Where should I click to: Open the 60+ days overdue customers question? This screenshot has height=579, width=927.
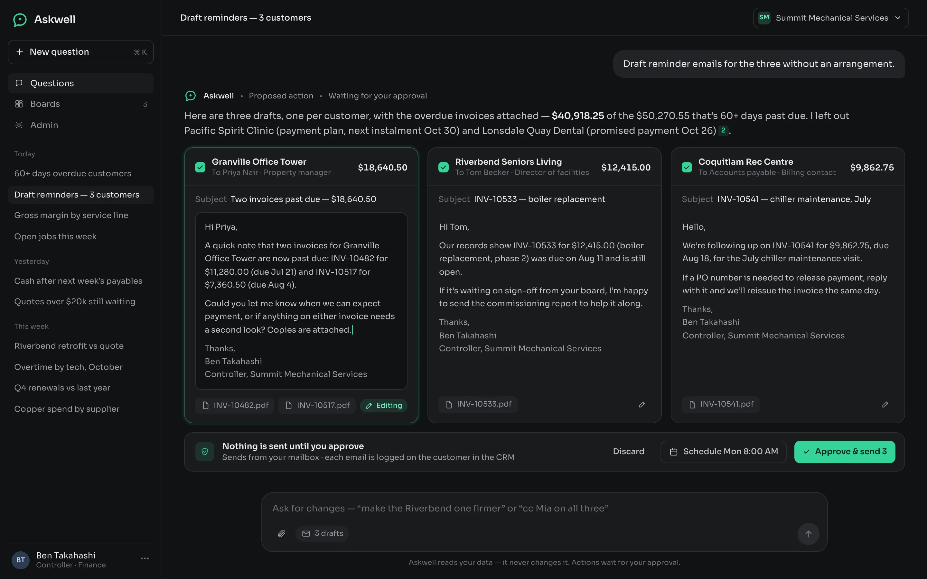pos(81,173)
